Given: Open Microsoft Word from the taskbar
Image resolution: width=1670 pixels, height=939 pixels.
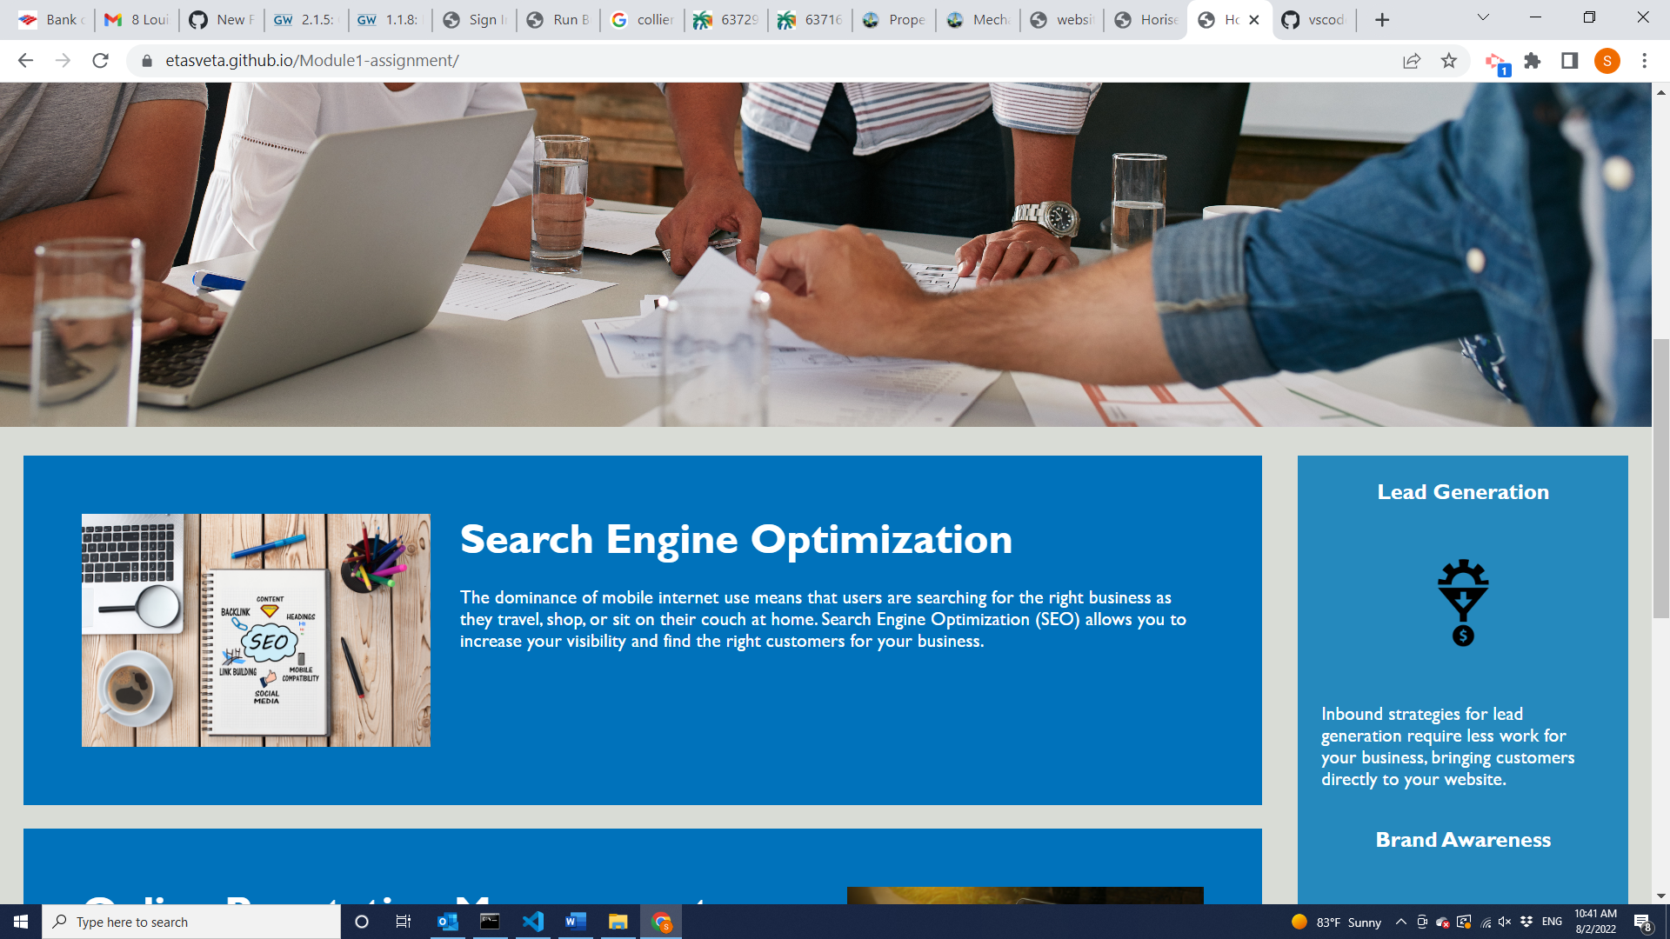Looking at the screenshot, I should tap(576, 922).
